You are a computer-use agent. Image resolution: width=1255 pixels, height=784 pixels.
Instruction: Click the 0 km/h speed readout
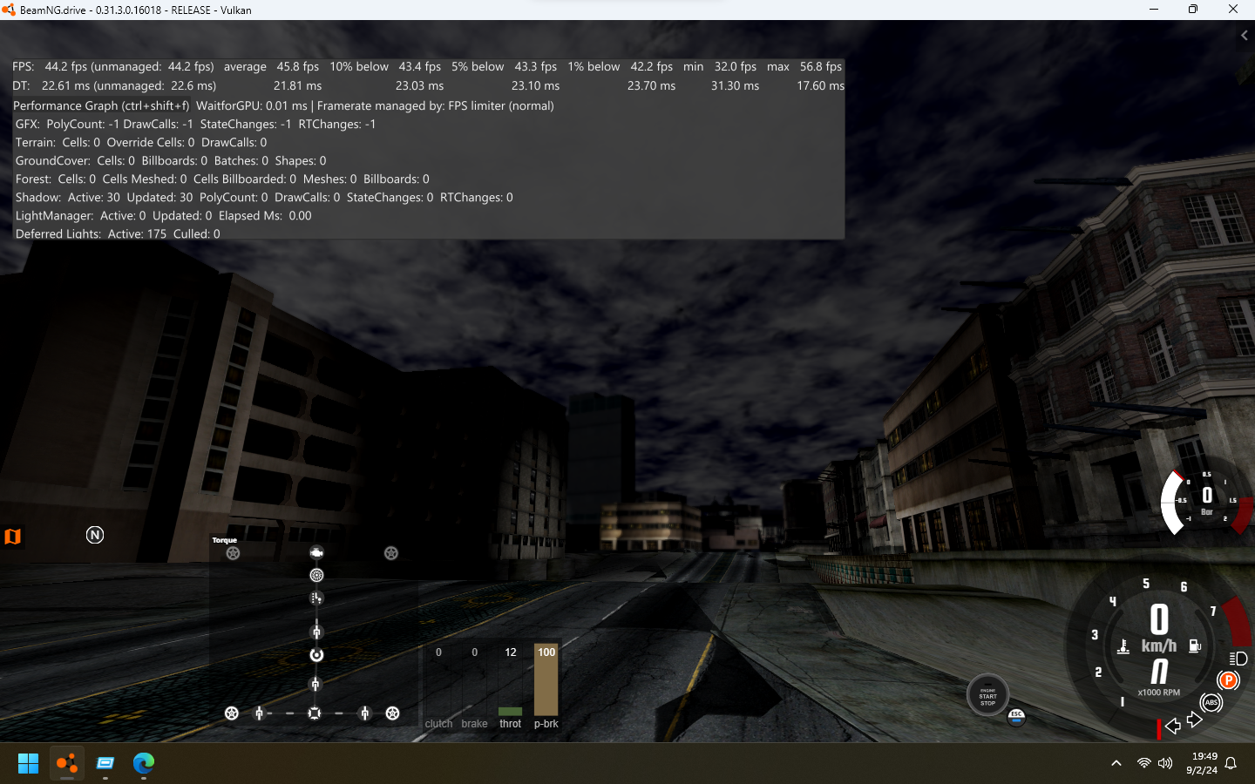pos(1159,629)
